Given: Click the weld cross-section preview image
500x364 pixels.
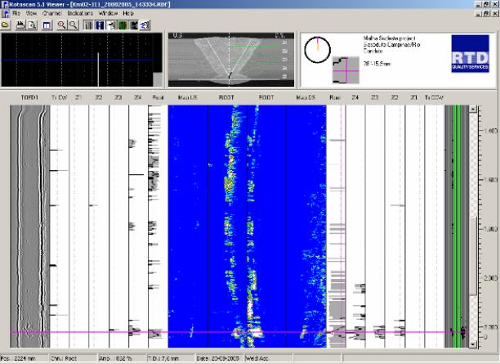Looking at the screenshot, I should [229, 58].
